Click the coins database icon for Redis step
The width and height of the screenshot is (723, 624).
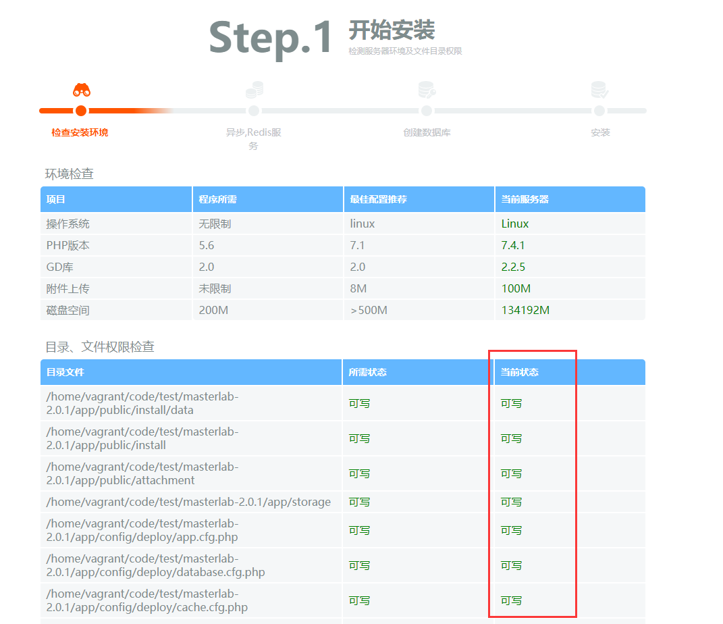pyautogui.click(x=255, y=89)
